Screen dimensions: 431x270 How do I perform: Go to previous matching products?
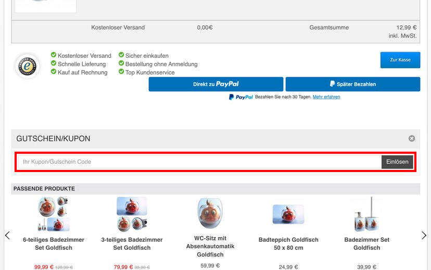click(x=7, y=235)
